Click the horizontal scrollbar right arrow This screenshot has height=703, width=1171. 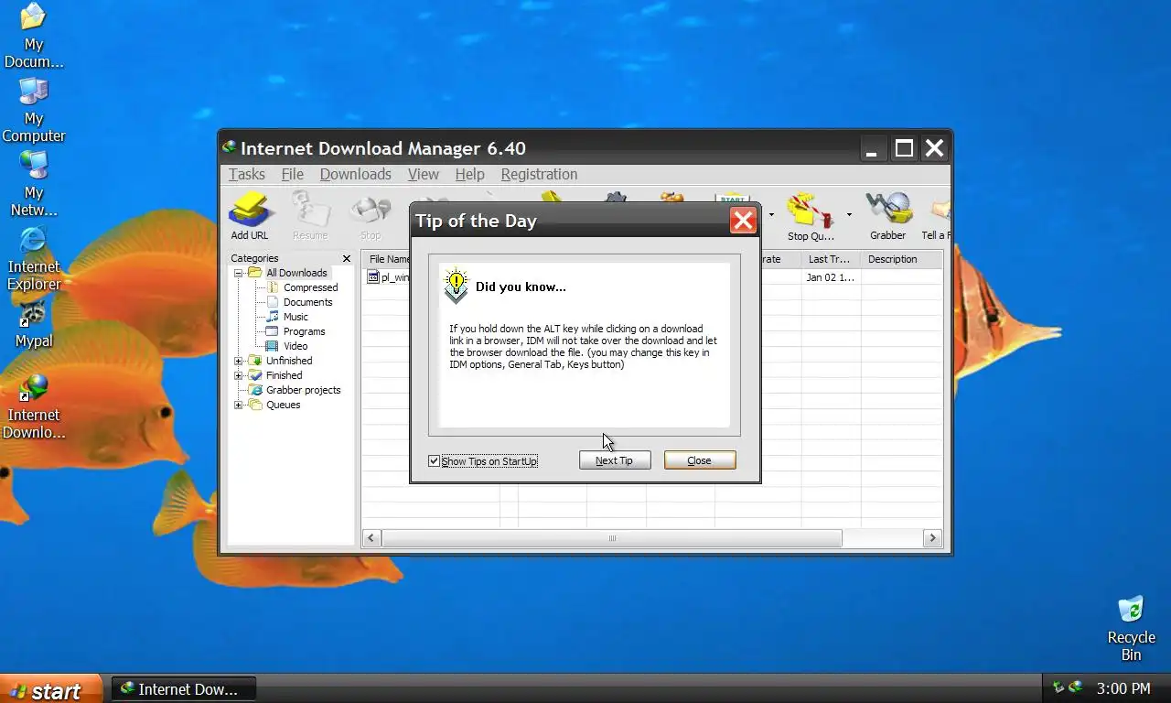tap(932, 538)
